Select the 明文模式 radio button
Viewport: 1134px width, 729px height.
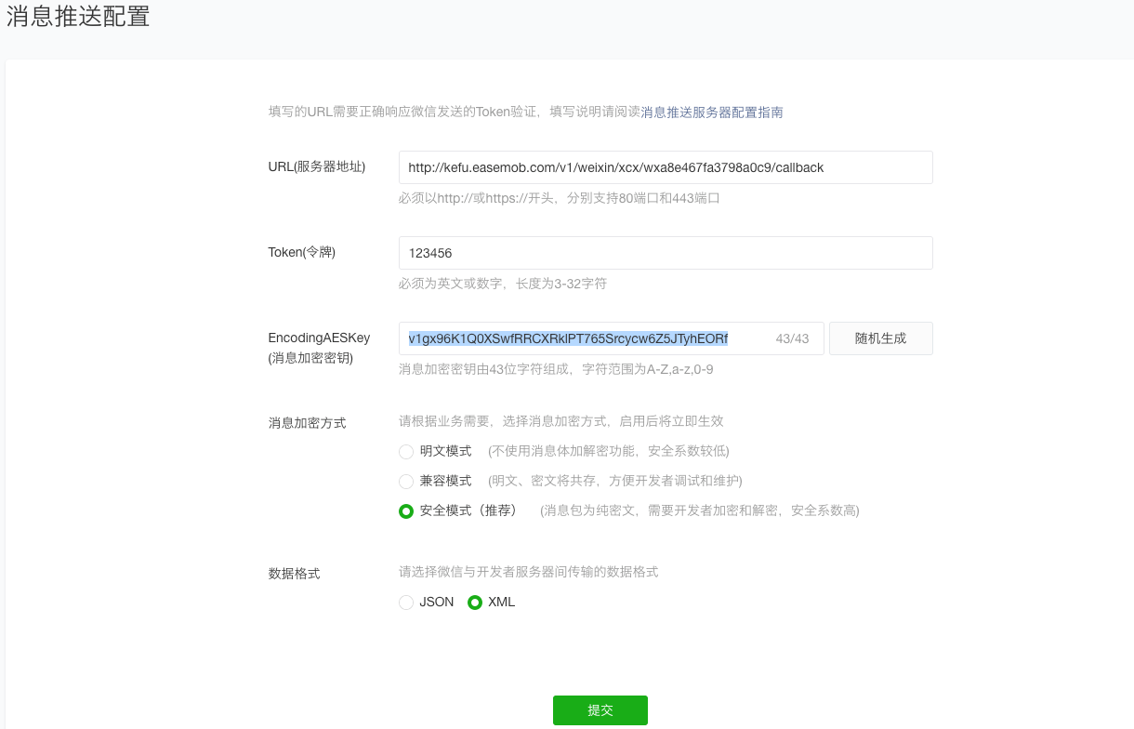pos(406,452)
